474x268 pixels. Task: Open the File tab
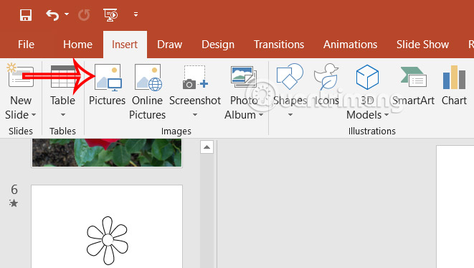click(26, 45)
